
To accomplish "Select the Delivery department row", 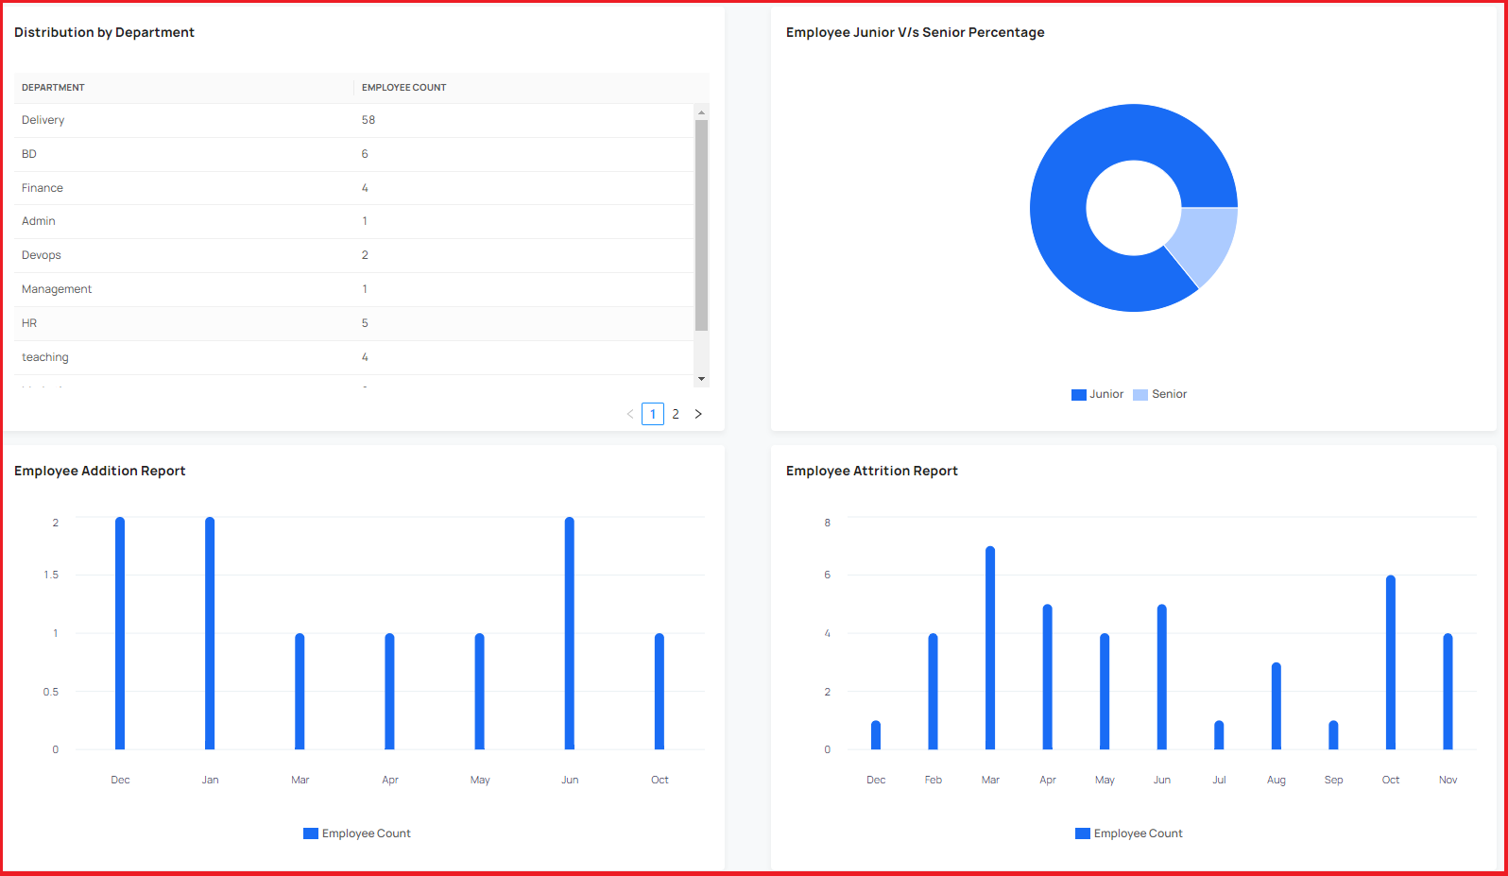I will point(354,120).
